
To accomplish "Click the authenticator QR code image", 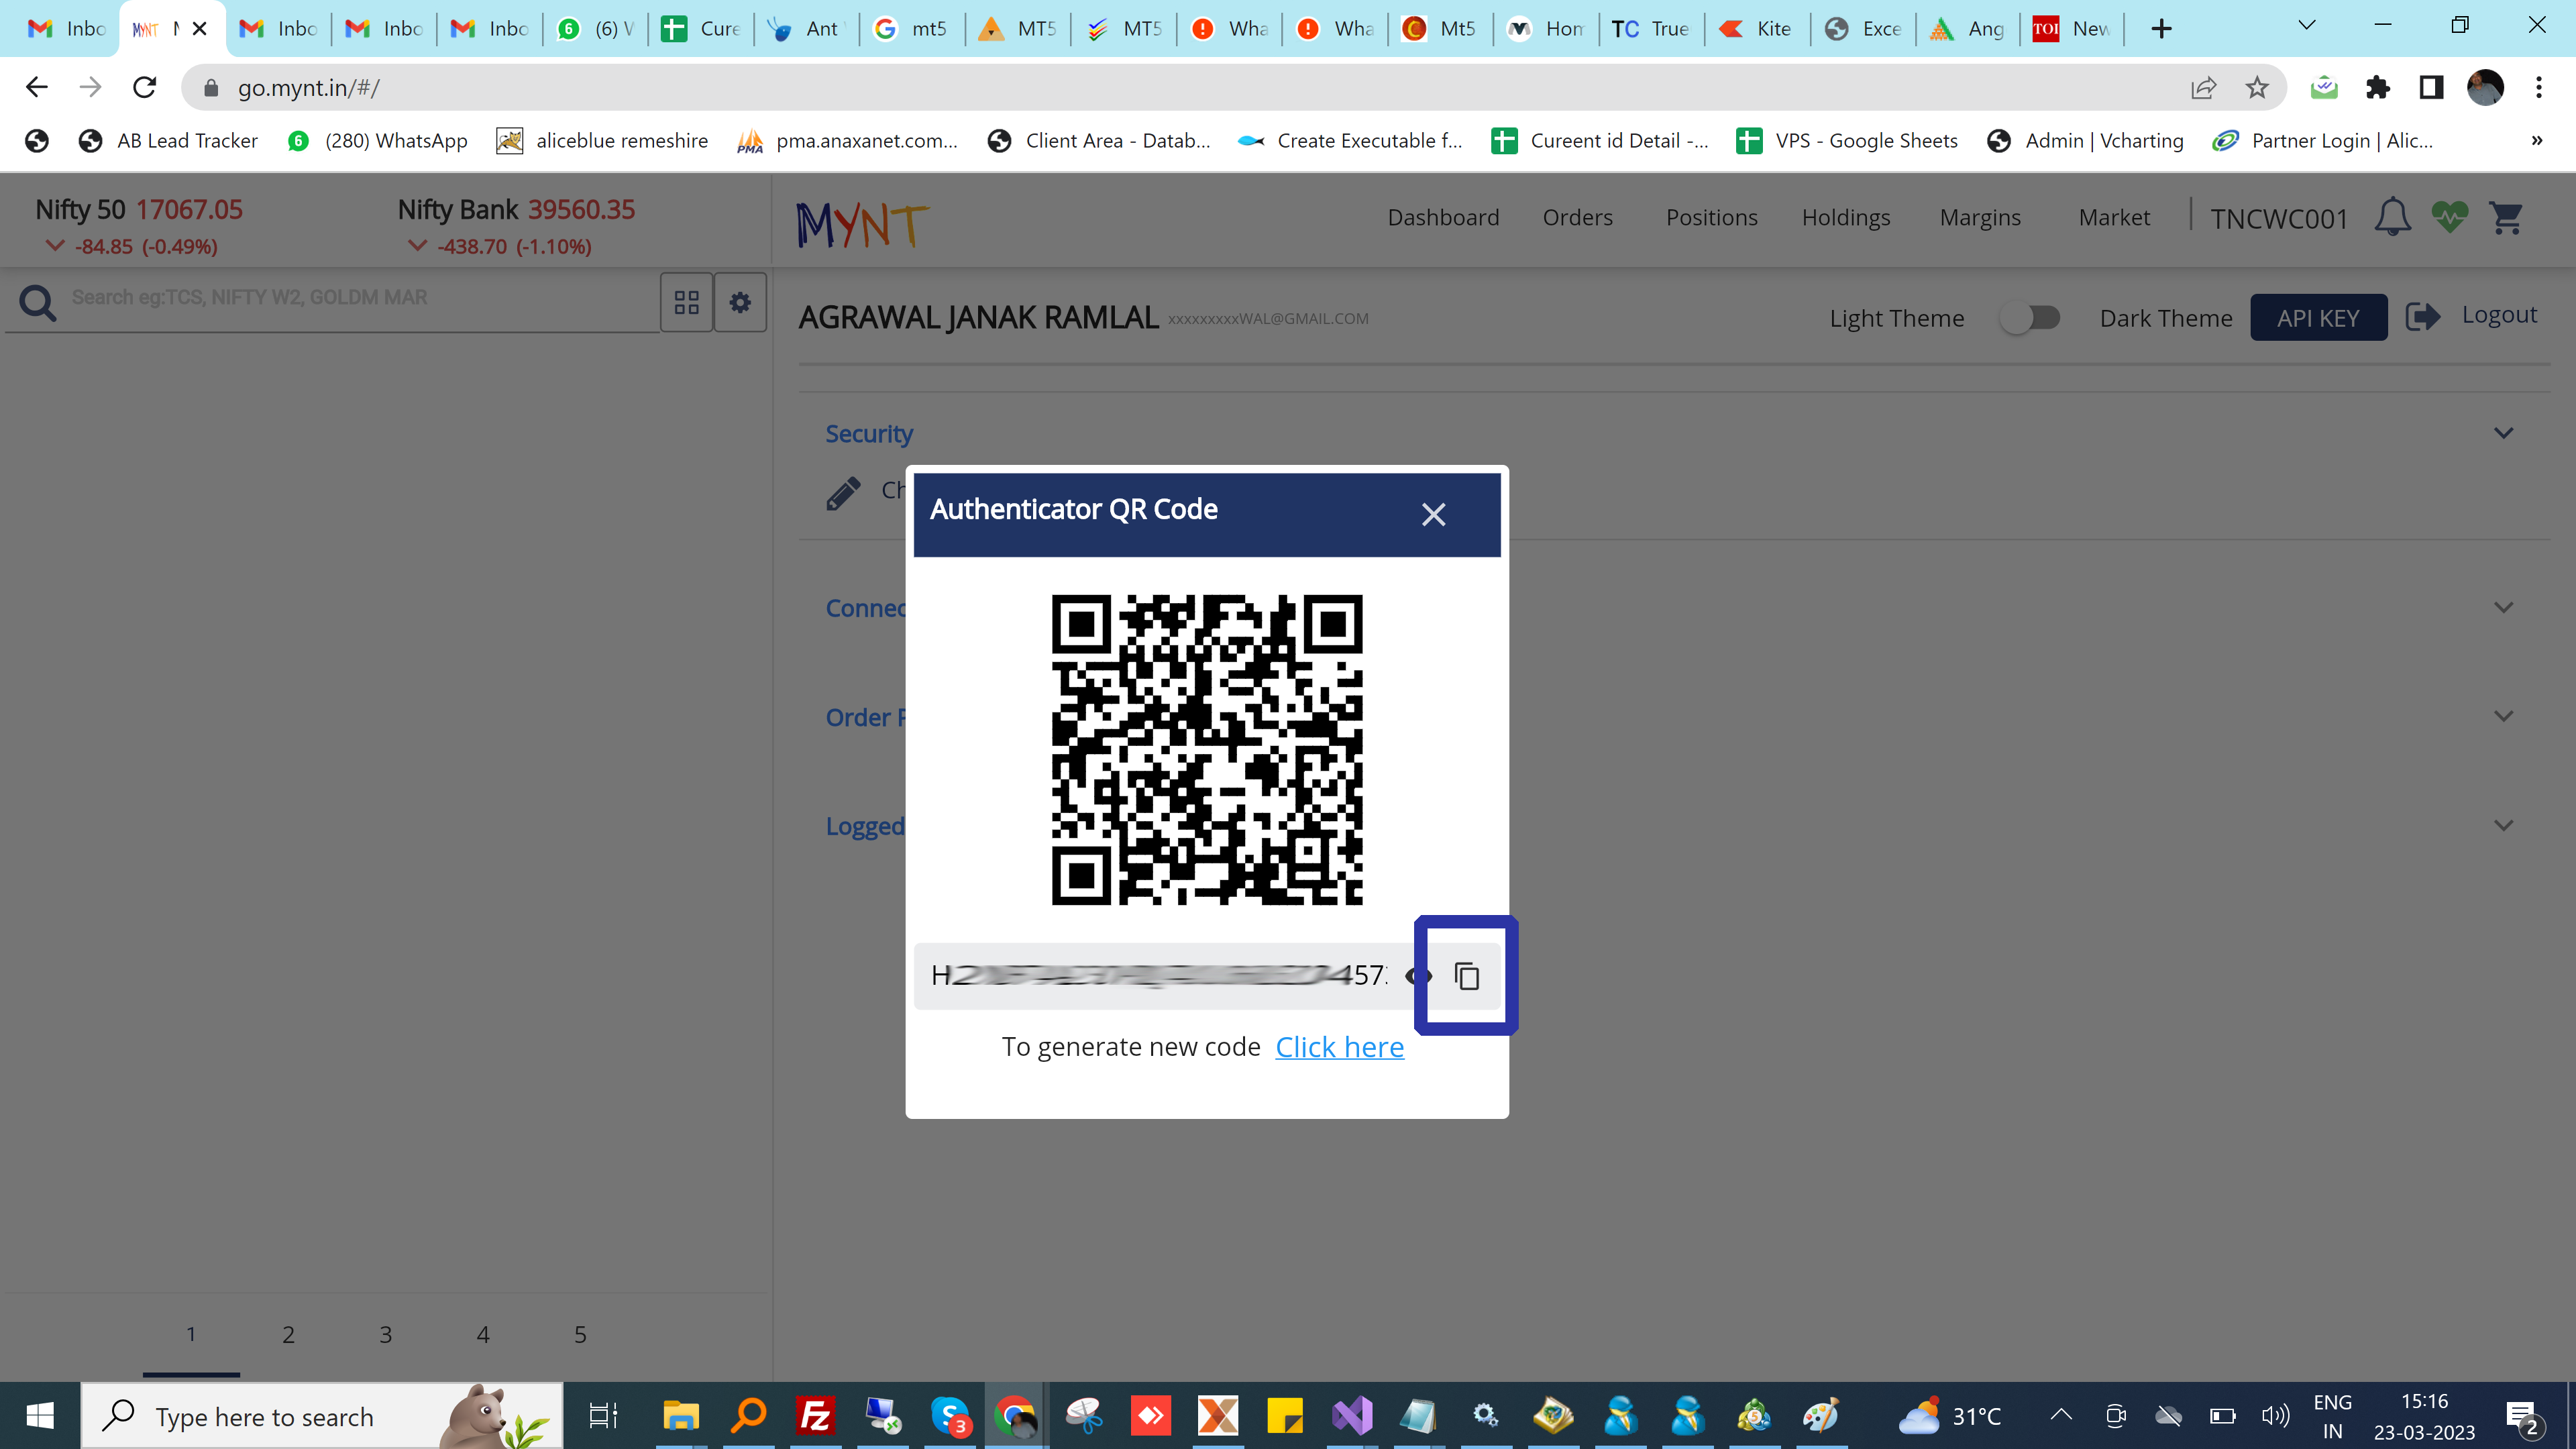I will click(1207, 750).
